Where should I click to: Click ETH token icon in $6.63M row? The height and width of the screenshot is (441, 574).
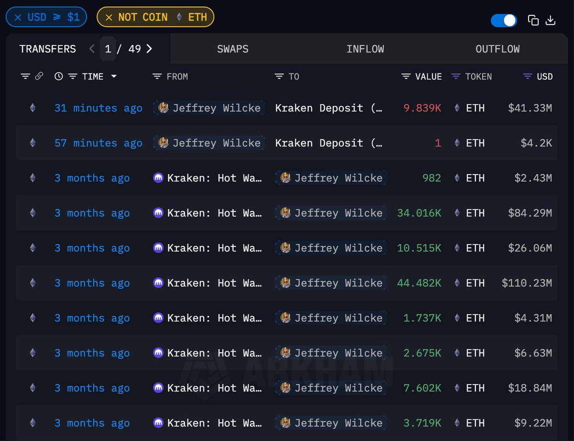[x=457, y=353]
